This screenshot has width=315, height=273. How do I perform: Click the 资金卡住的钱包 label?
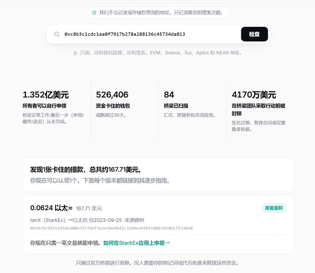pyautogui.click(x=113, y=106)
